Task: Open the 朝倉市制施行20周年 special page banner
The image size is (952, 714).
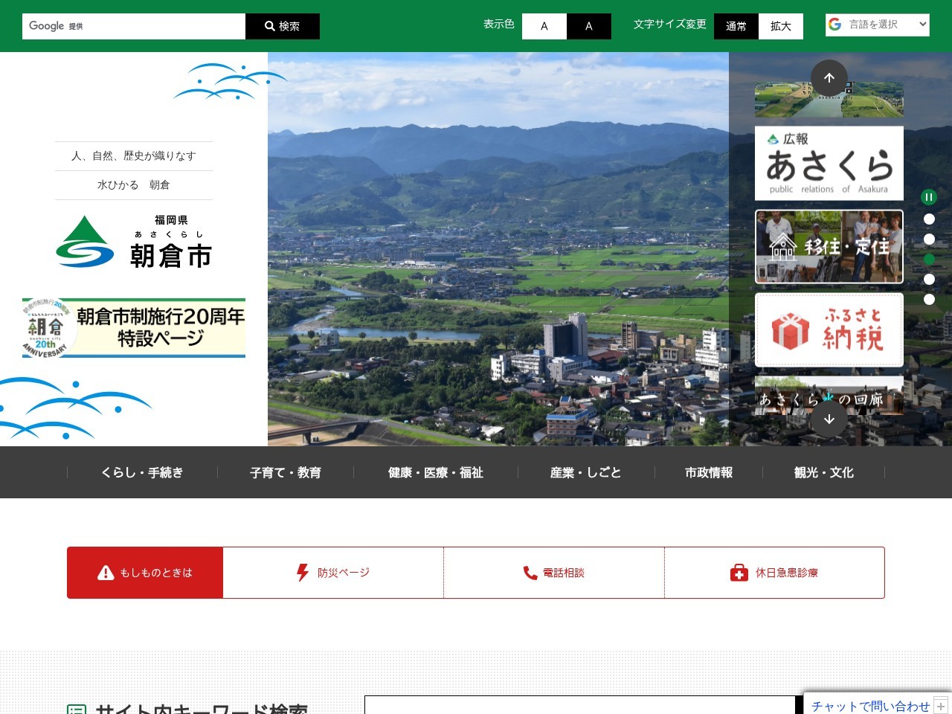Action: point(134,328)
